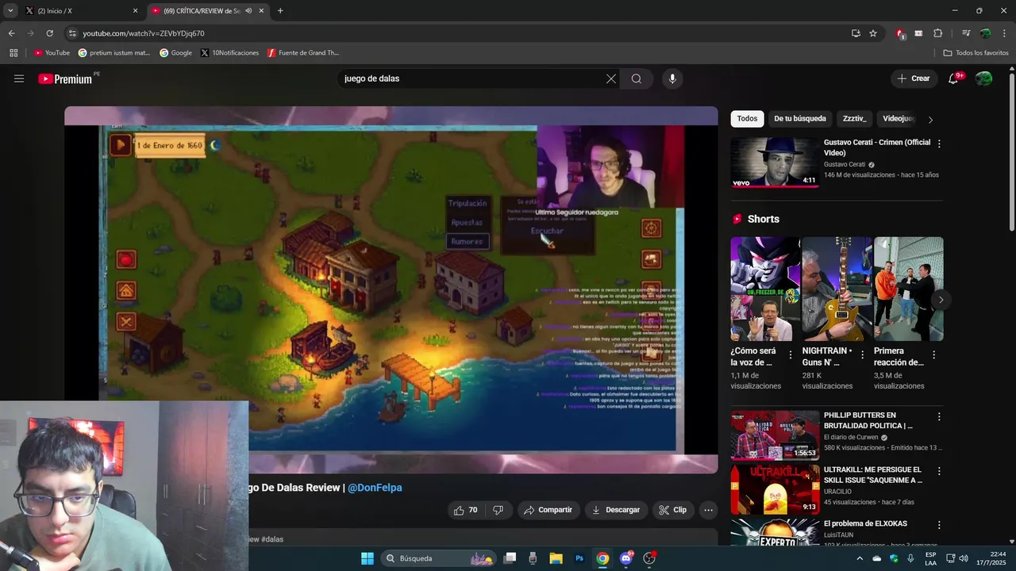Open options for PHILLIP BUTTERS video
This screenshot has width=1016, height=571.
(x=939, y=416)
